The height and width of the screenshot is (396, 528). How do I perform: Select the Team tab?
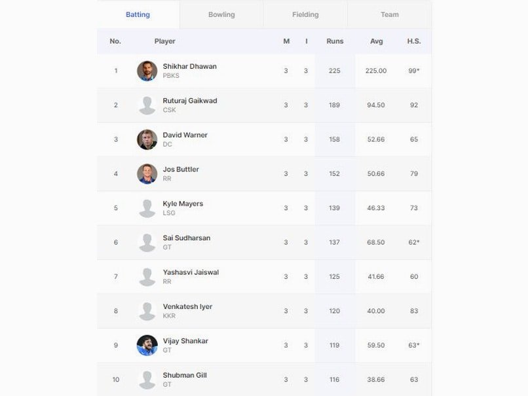point(390,14)
